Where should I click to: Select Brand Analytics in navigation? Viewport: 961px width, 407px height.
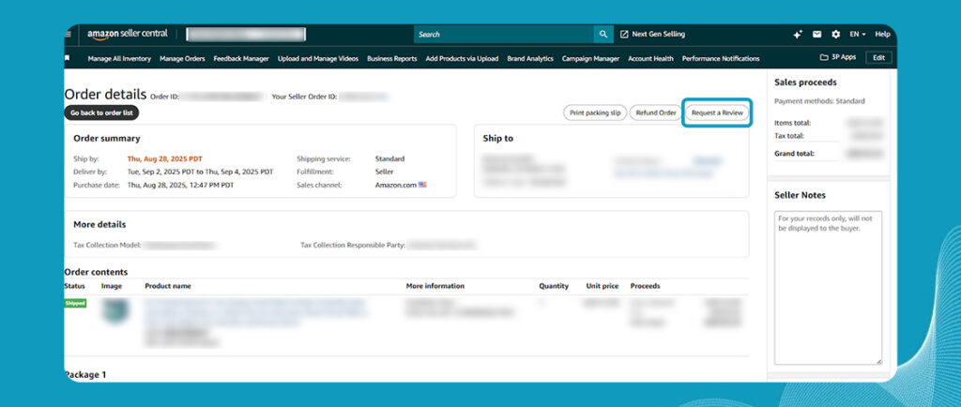(530, 58)
